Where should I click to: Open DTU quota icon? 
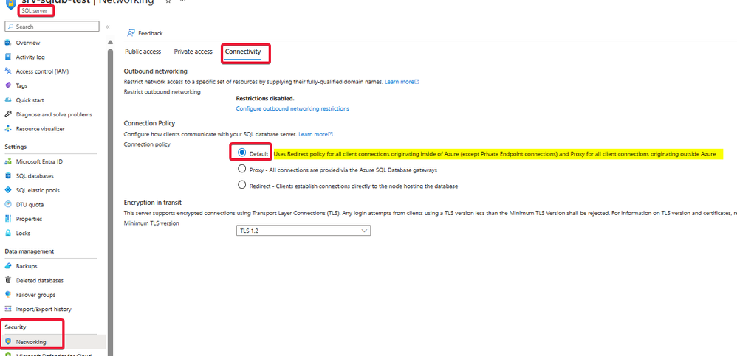point(7,204)
